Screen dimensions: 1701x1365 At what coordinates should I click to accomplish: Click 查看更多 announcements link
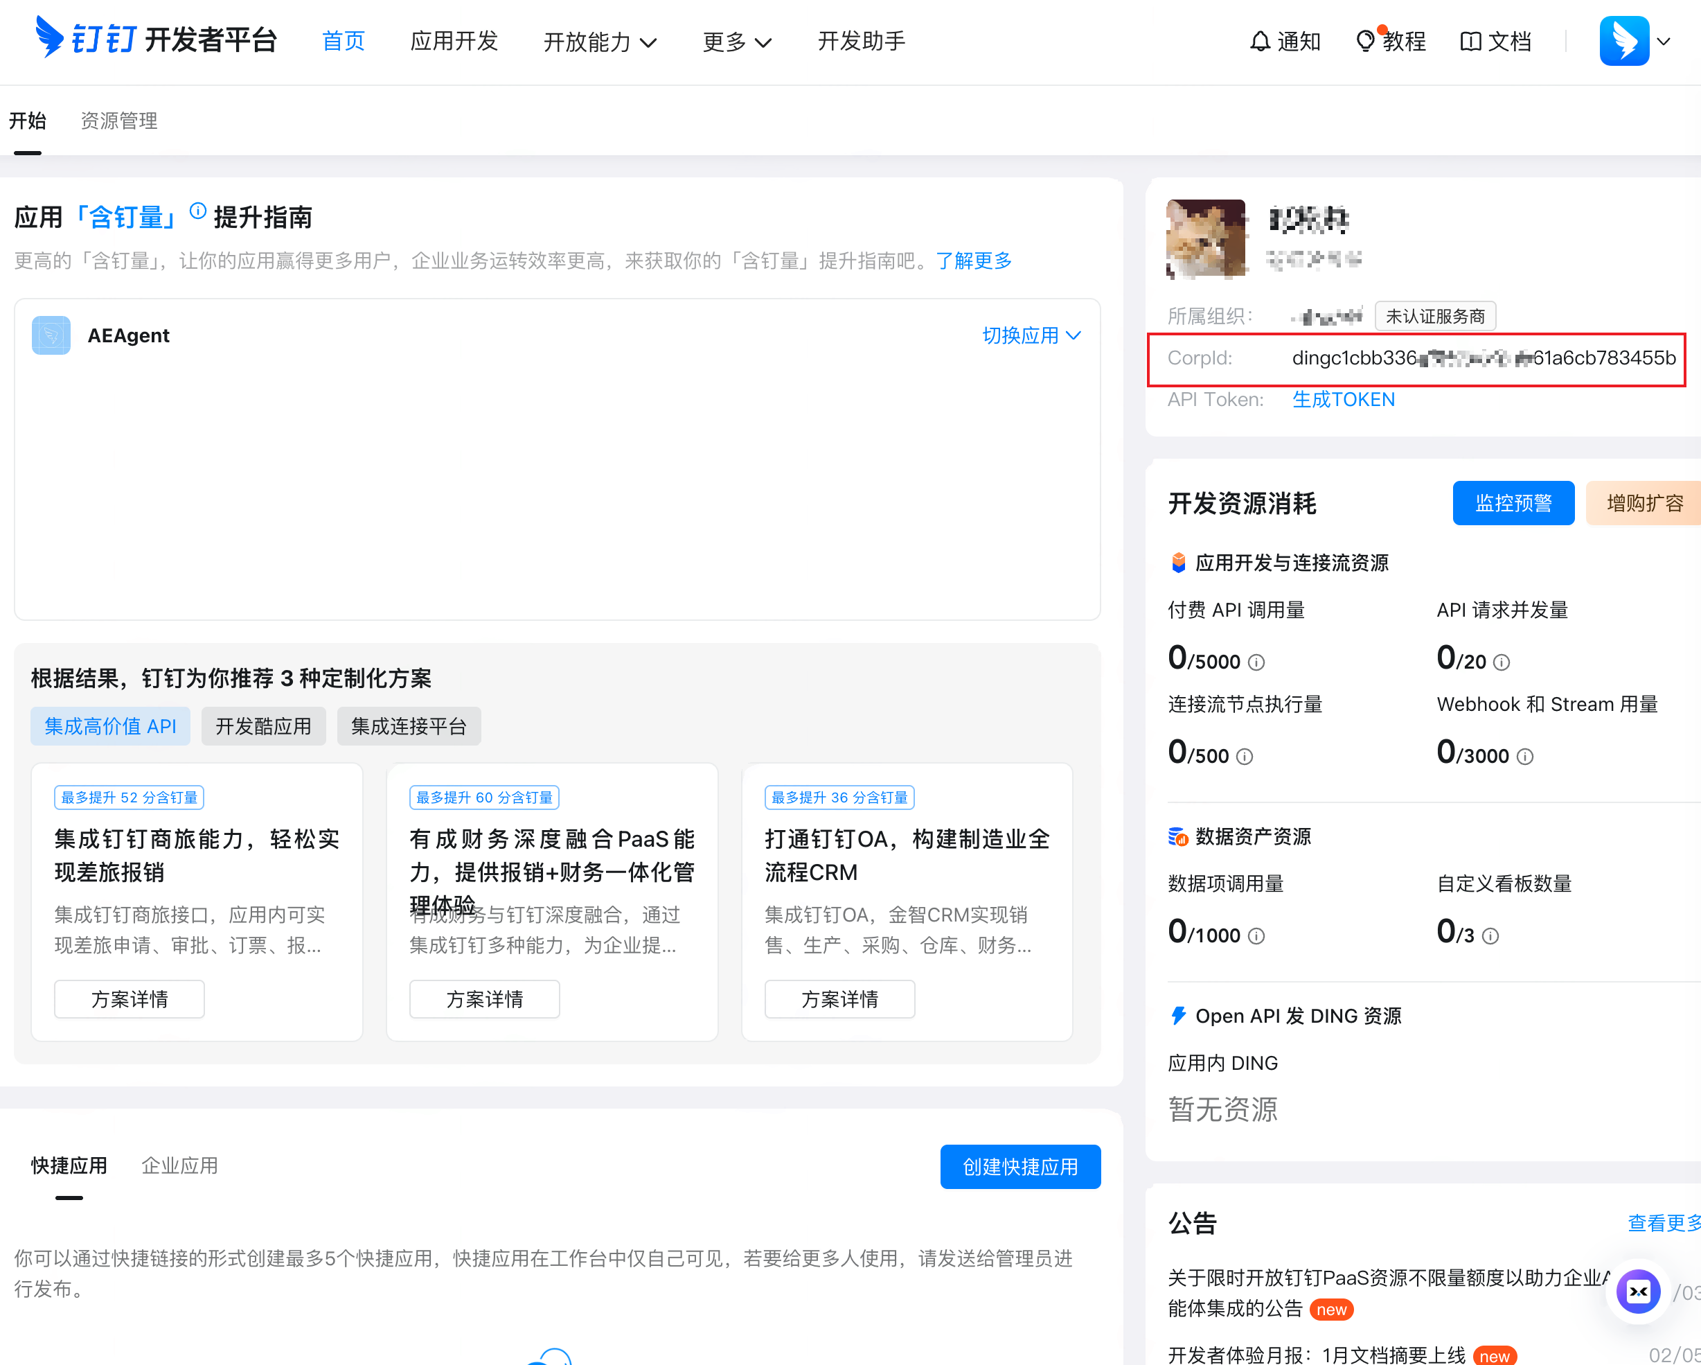1664,1223
